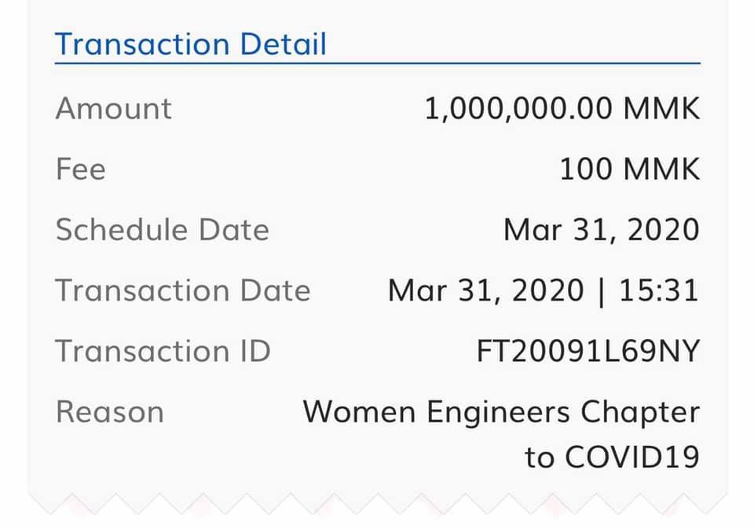The height and width of the screenshot is (529, 754).
Task: Select the Amount label
Action: 113,108
